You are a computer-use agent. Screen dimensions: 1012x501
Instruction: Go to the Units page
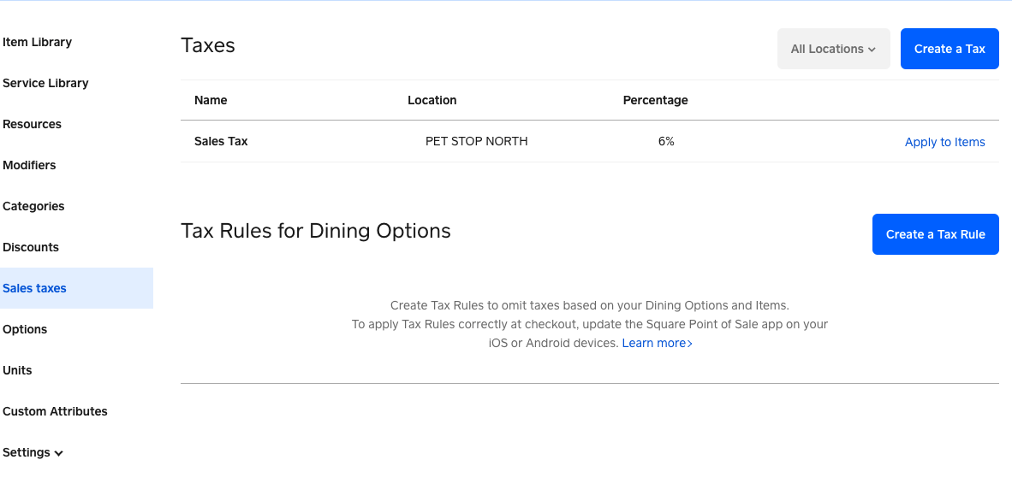click(17, 370)
